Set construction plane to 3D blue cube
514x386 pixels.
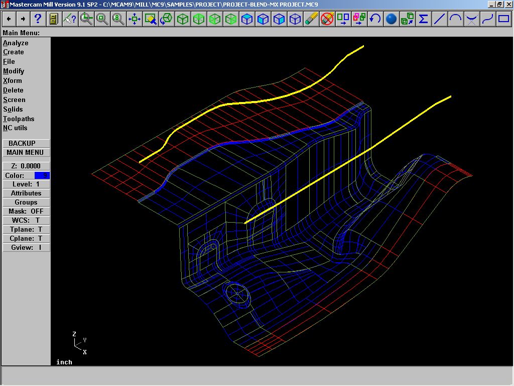(295, 19)
